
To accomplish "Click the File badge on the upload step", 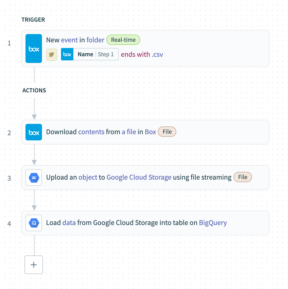I will pos(242,177).
